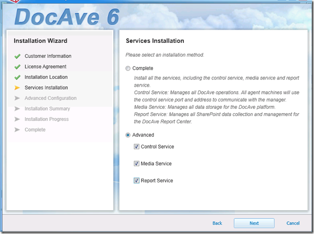314x234 pixels.
Task: Select the Installation Progress step
Action: (x=46, y=119)
